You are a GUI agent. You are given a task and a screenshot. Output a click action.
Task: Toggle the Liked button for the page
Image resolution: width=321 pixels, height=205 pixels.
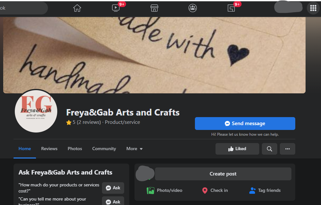click(x=237, y=149)
